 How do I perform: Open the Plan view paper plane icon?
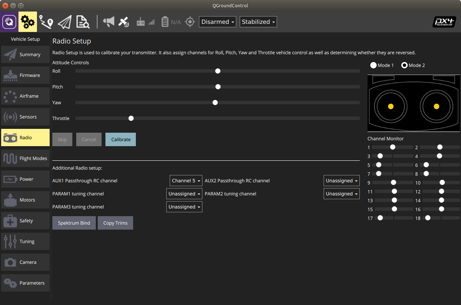tap(65, 22)
